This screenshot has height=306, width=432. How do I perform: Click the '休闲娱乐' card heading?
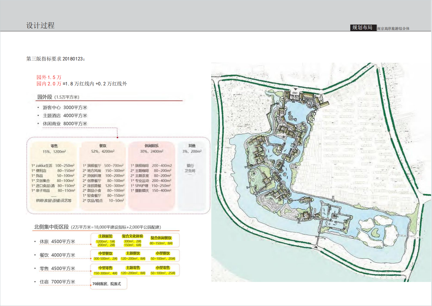tap(151, 146)
